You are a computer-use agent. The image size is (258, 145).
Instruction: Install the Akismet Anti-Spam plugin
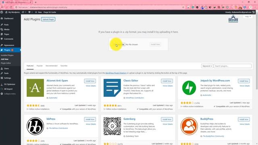pos(90,81)
